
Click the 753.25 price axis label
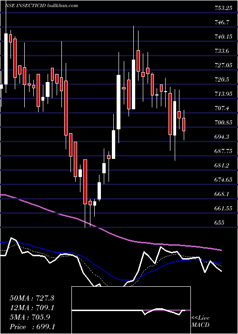point(222,8)
